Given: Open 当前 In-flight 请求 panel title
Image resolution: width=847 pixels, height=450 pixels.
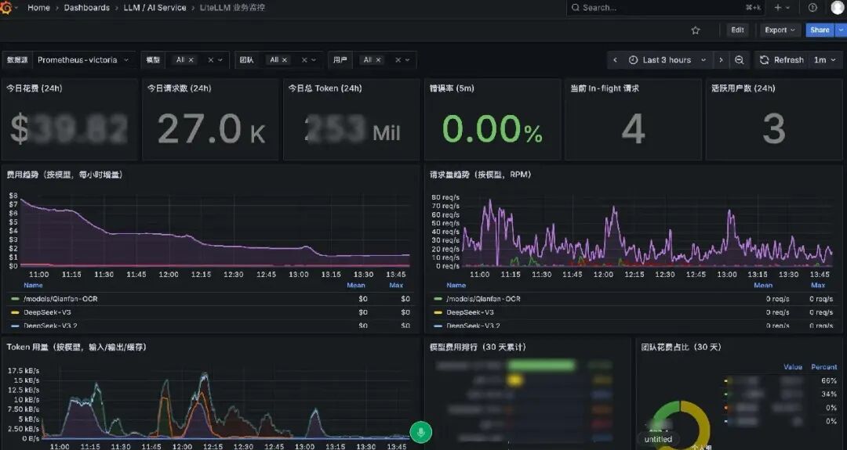Looking at the screenshot, I should pyautogui.click(x=605, y=88).
